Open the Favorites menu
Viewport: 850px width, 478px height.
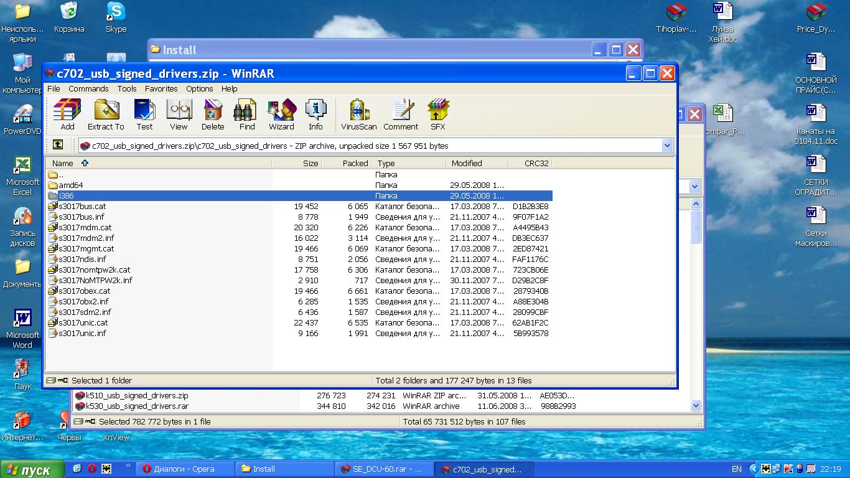[161, 88]
